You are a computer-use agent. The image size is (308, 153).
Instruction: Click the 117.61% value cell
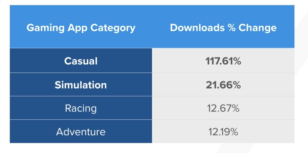click(x=223, y=60)
